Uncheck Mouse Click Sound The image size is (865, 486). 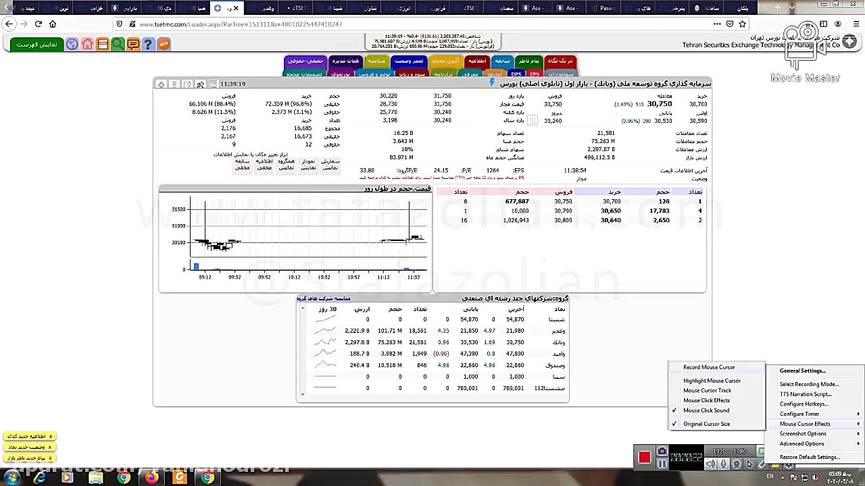coord(706,410)
